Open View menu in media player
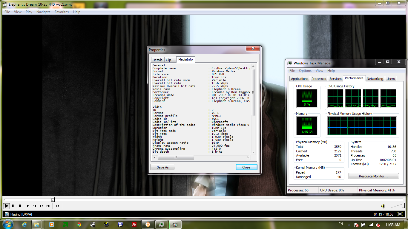The image size is (408, 229). 18,12
